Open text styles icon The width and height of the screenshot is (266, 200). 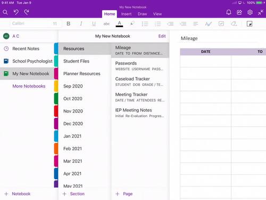click(209, 24)
